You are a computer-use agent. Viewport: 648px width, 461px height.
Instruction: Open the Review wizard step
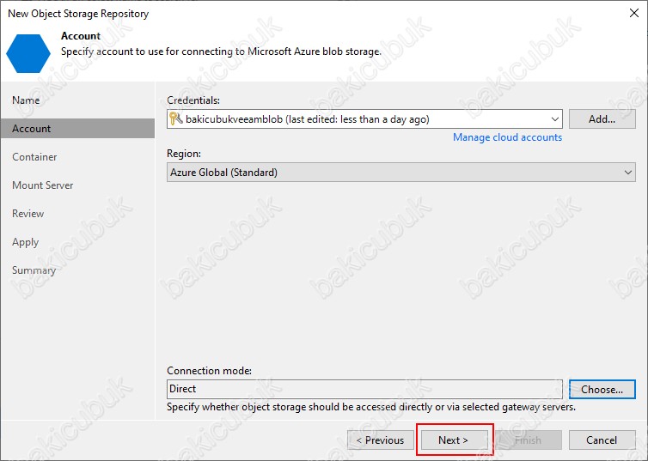[x=28, y=214]
